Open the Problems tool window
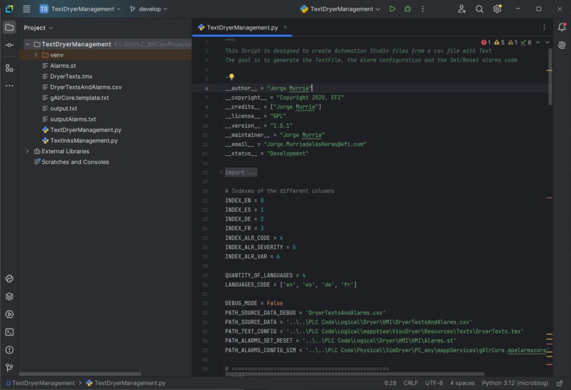571x390 pixels. 9,350
